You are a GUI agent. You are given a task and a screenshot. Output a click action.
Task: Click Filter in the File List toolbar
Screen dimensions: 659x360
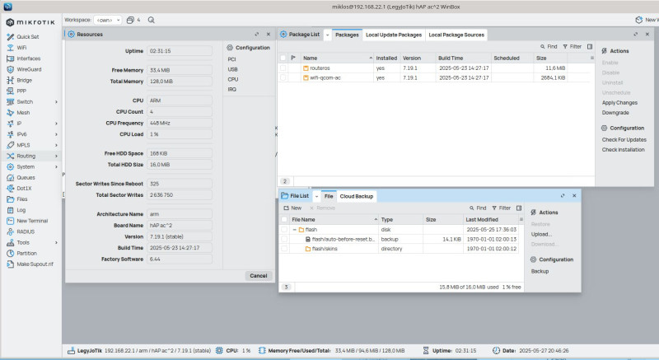[x=501, y=208]
